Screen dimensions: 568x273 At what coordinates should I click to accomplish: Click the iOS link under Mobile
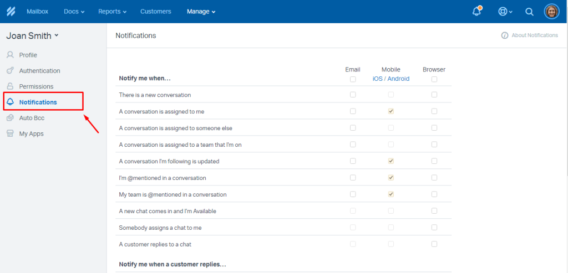click(377, 79)
